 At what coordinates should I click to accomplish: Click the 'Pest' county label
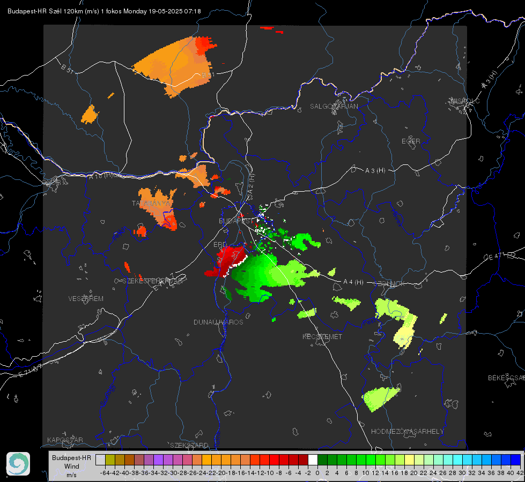click(370, 322)
